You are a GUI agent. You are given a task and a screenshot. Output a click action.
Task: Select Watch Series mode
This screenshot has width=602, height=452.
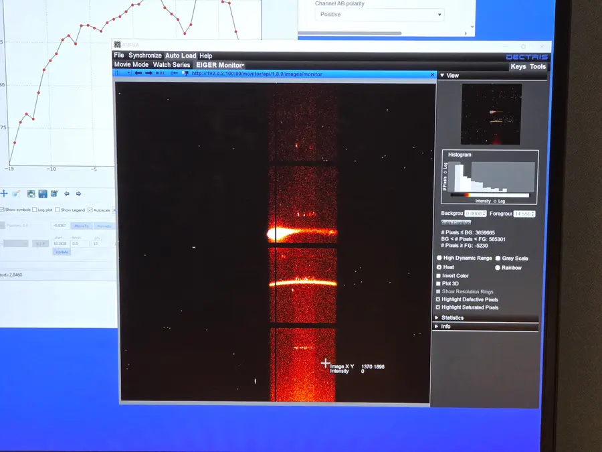pos(171,65)
